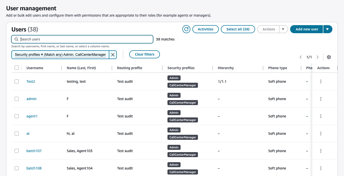Open the Activities view
The image size is (344, 176).
click(205, 29)
